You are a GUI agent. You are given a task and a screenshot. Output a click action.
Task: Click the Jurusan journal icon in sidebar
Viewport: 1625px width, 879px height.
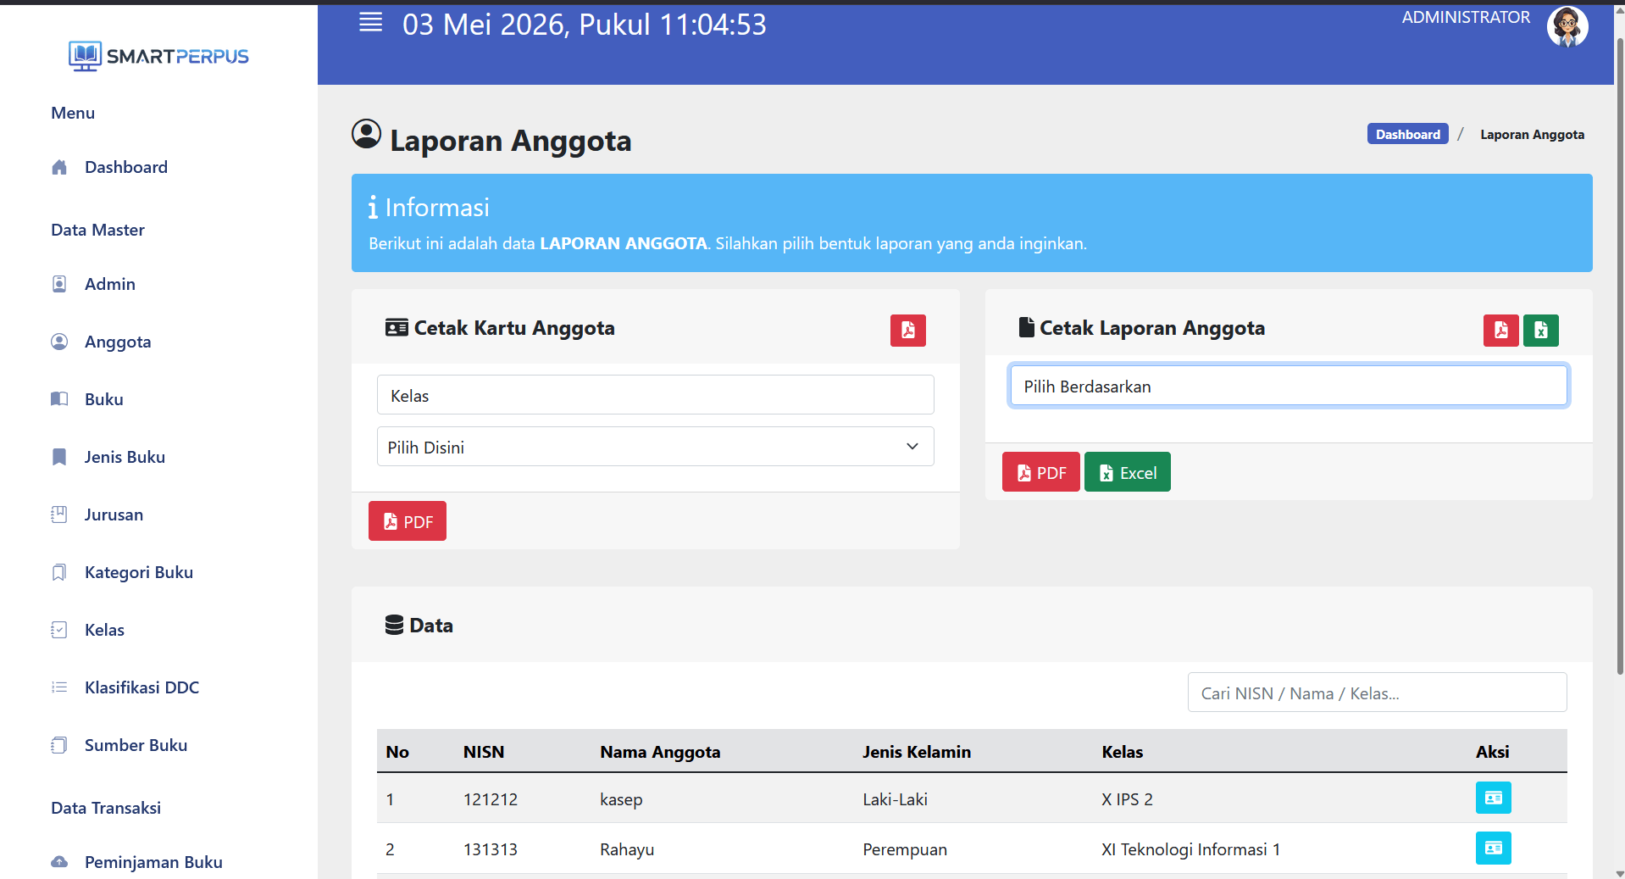(59, 515)
